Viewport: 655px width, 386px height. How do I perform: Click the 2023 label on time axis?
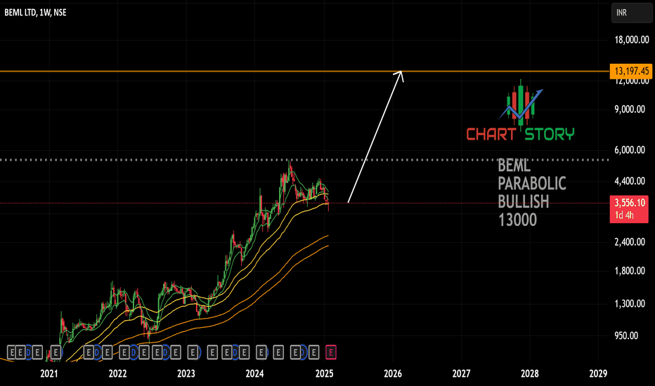click(186, 374)
